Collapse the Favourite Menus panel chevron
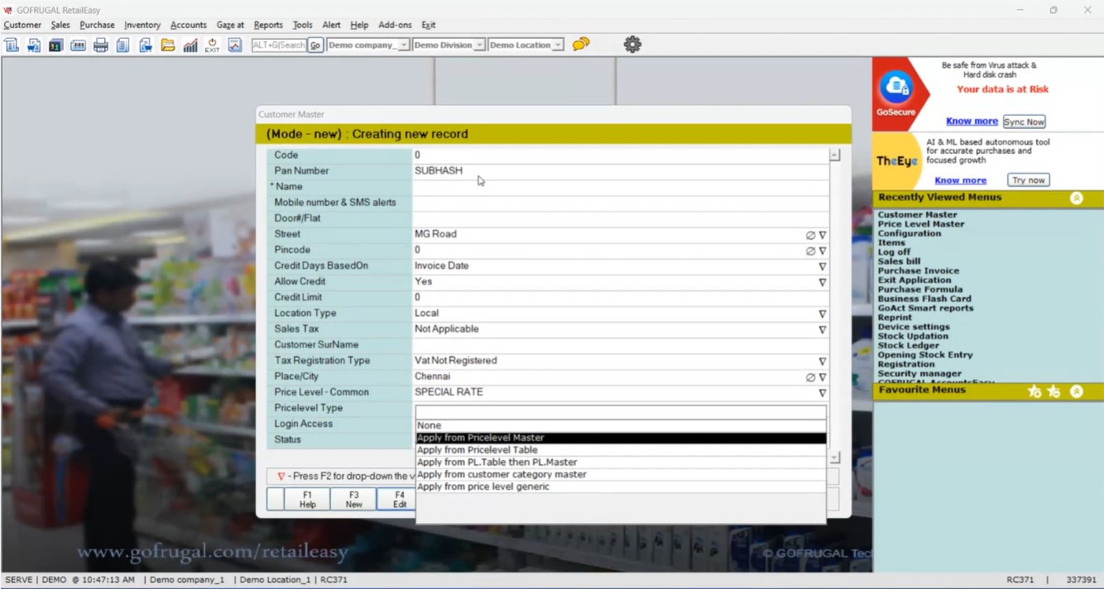 1076,391
